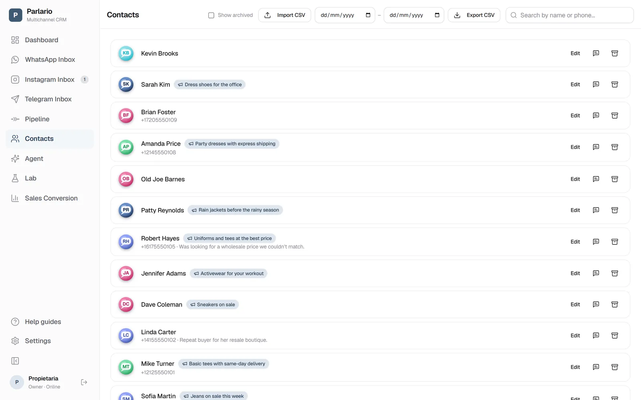Open WhatsApp Inbox
Image resolution: width=641 pixels, height=400 pixels.
(50, 60)
